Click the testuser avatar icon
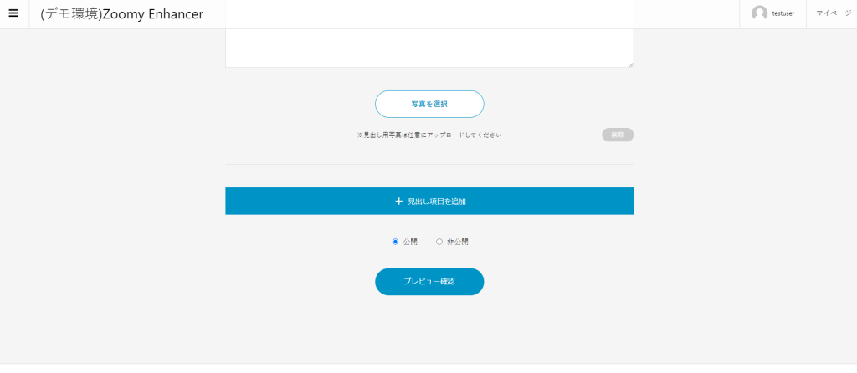This screenshot has height=373, width=857. (759, 13)
